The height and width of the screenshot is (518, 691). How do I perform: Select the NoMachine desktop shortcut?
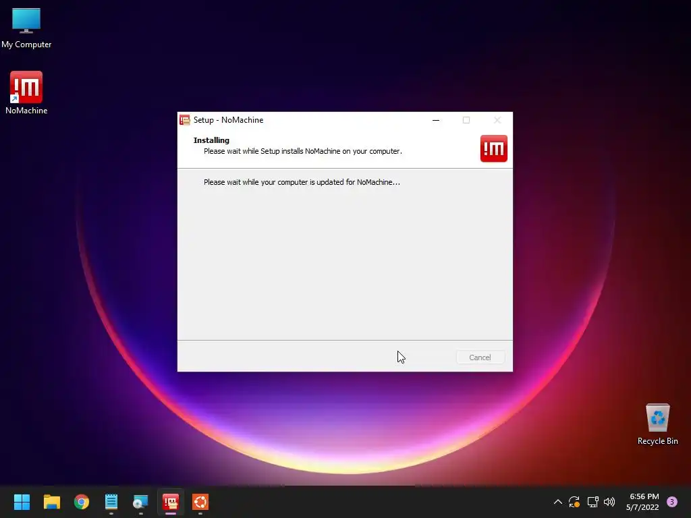click(26, 93)
